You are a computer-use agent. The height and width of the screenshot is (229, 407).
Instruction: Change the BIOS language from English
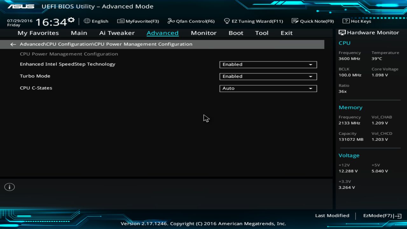(x=96, y=21)
